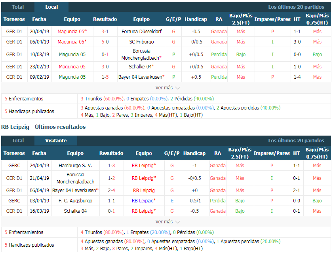The width and height of the screenshot is (333, 253).
Task: Select 3 Triunfos (60.00%) summary text
Action: pos(102,99)
